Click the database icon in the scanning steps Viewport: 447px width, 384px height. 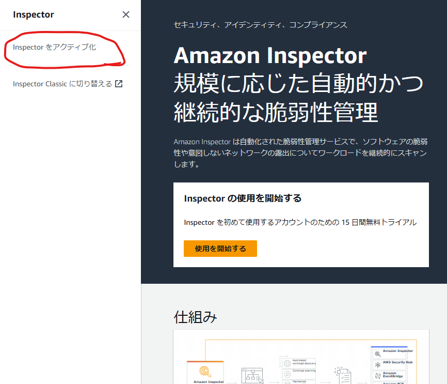pos(286,383)
